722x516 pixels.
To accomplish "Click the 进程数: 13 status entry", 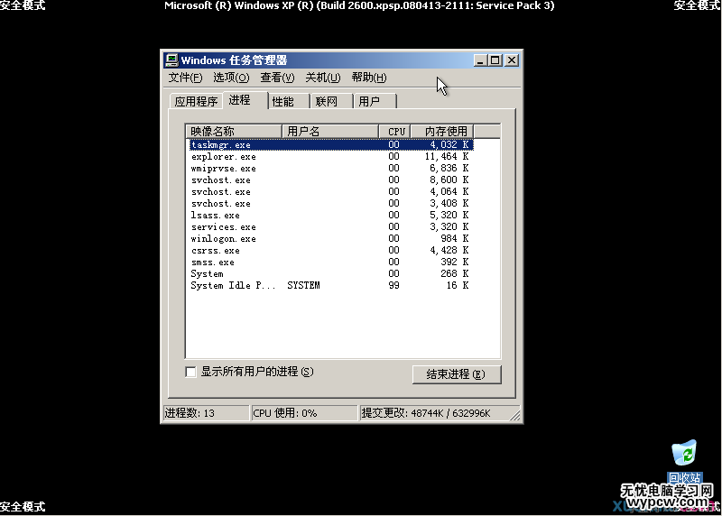I will (x=206, y=413).
